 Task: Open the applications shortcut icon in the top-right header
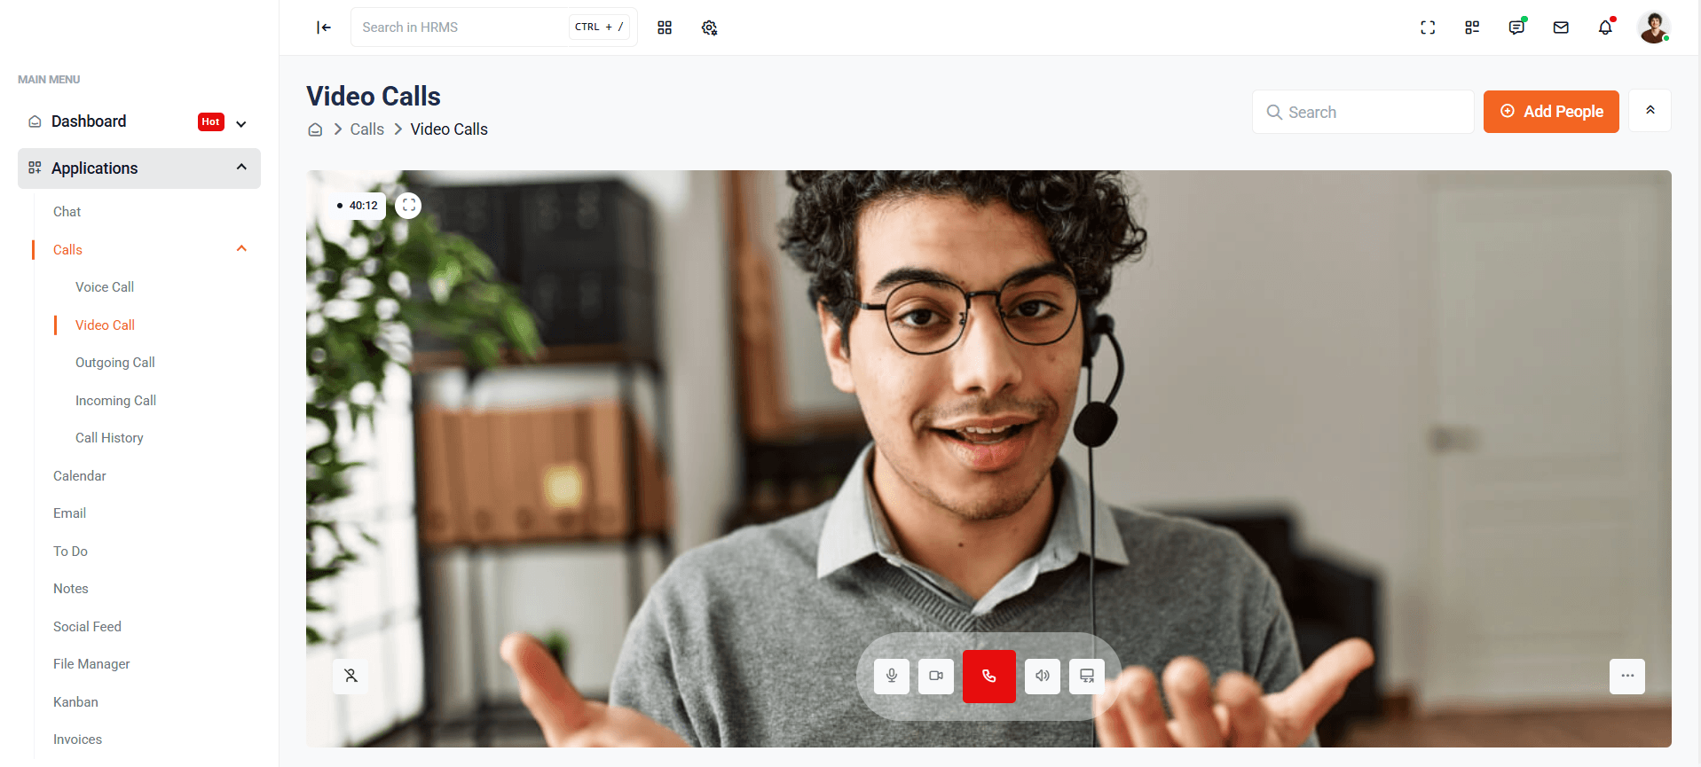point(1472,27)
